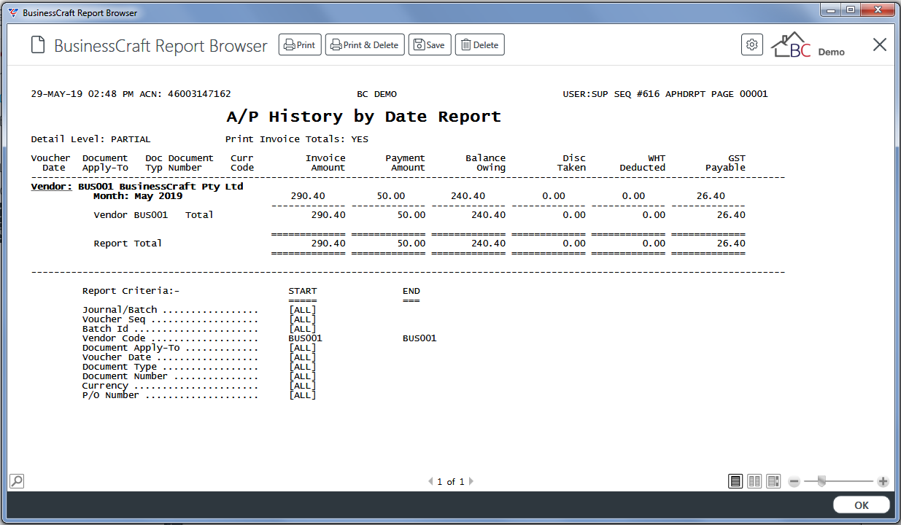The image size is (901, 525).
Task: Click the 'Month: May 2019' row label
Action: (138, 196)
